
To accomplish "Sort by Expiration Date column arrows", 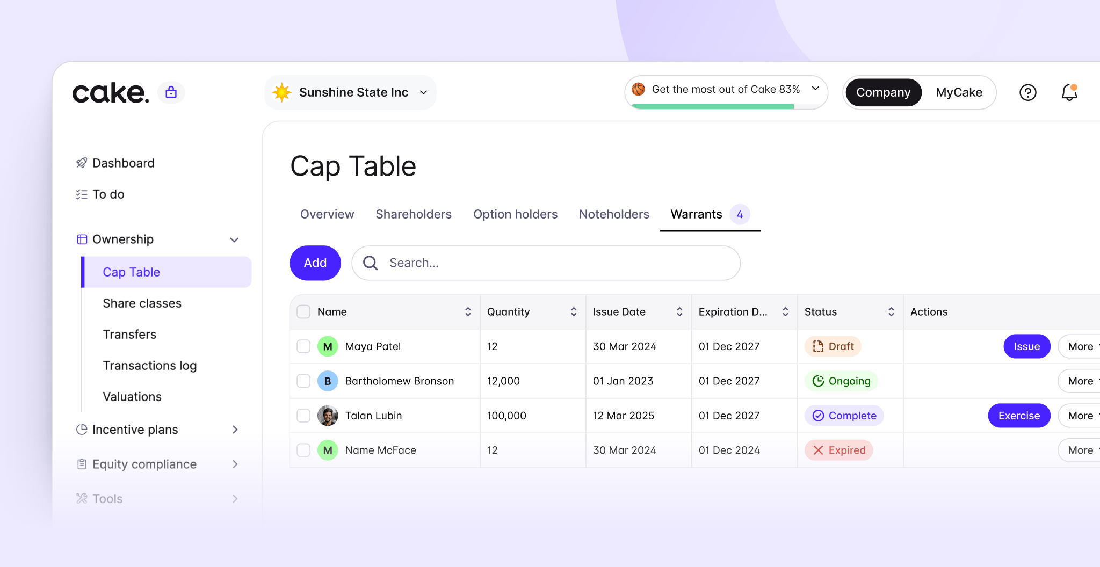I will click(785, 312).
